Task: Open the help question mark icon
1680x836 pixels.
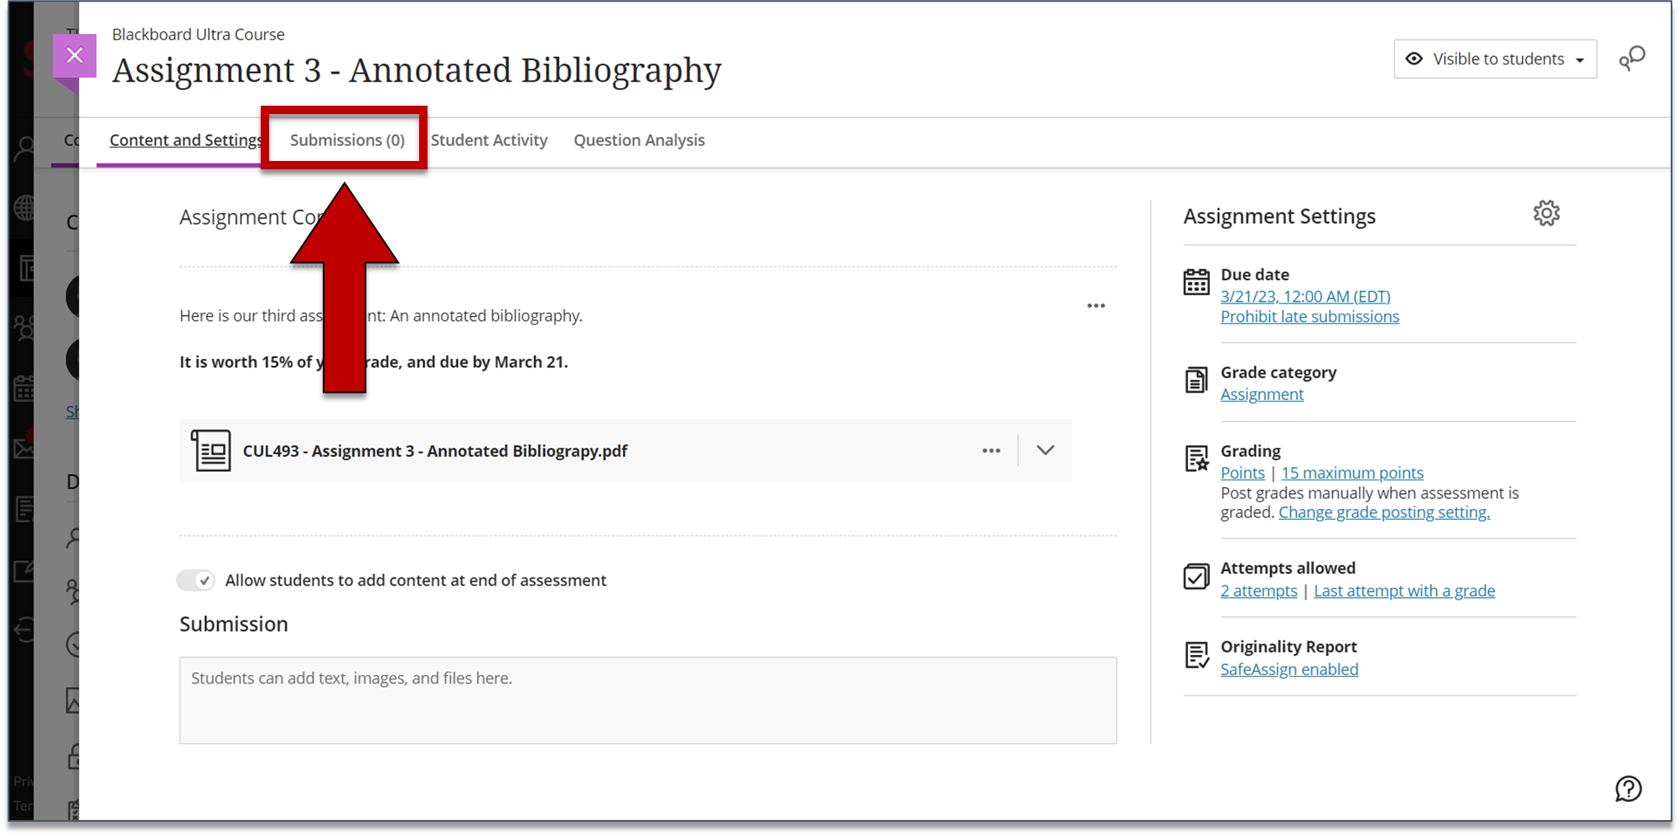Action: 1627,789
